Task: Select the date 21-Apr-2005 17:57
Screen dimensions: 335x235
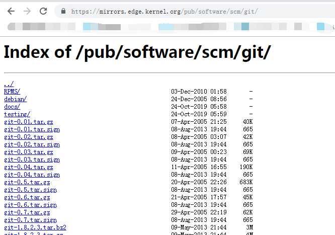Action: [199, 197]
